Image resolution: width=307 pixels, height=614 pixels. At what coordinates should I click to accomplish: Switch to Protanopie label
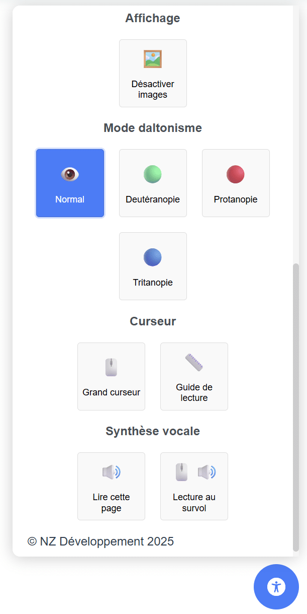tap(236, 199)
